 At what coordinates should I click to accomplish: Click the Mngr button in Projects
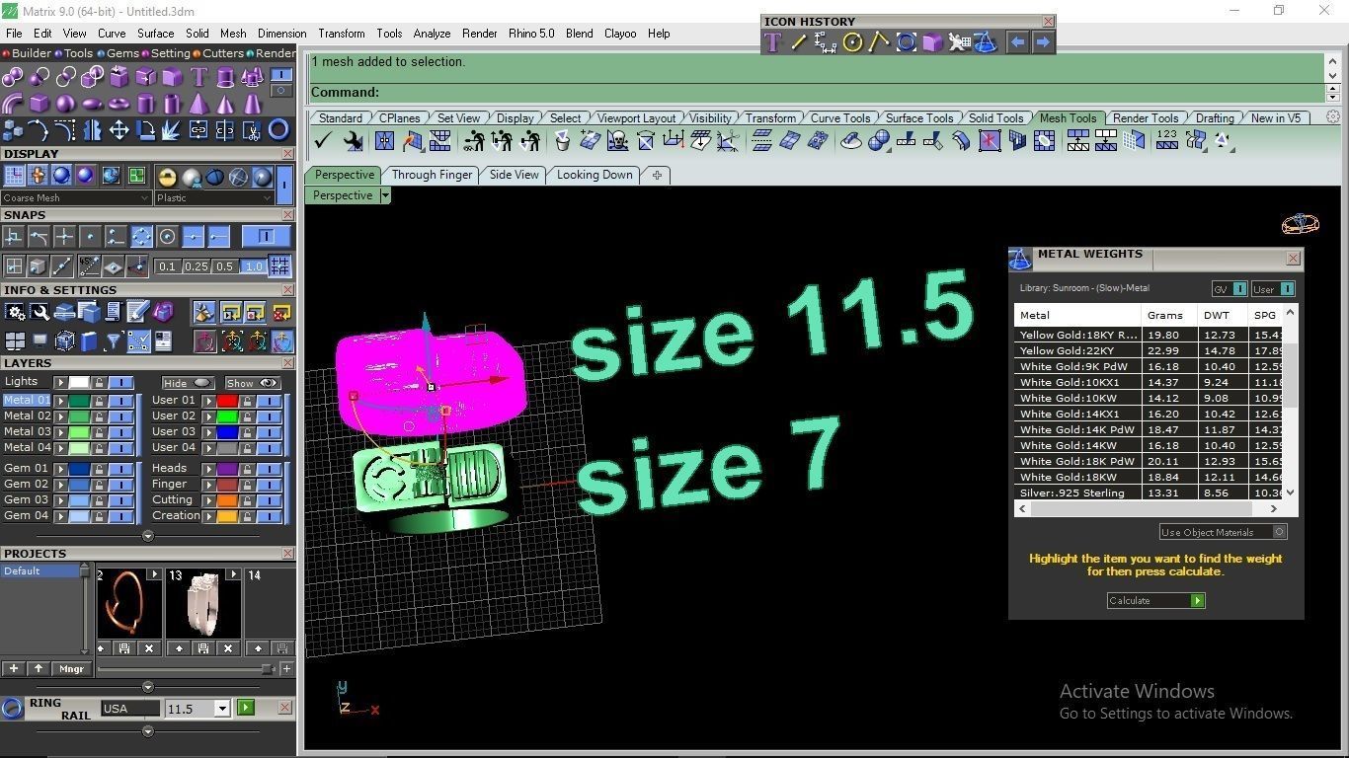click(x=71, y=669)
